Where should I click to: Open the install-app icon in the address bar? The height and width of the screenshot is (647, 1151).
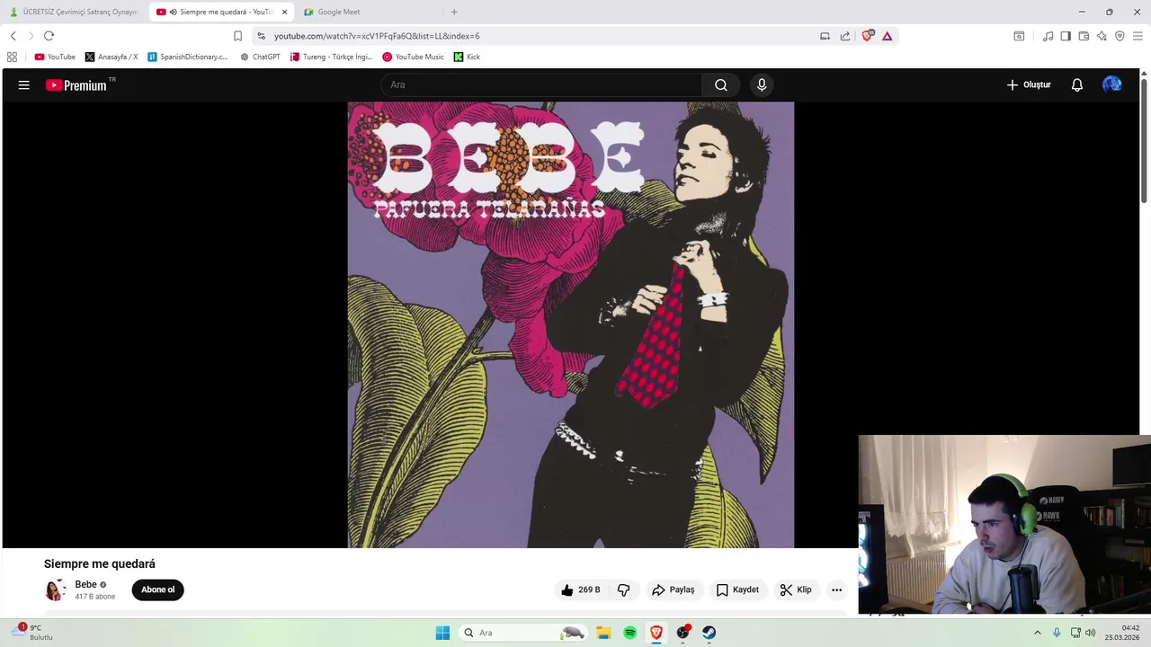(x=825, y=36)
